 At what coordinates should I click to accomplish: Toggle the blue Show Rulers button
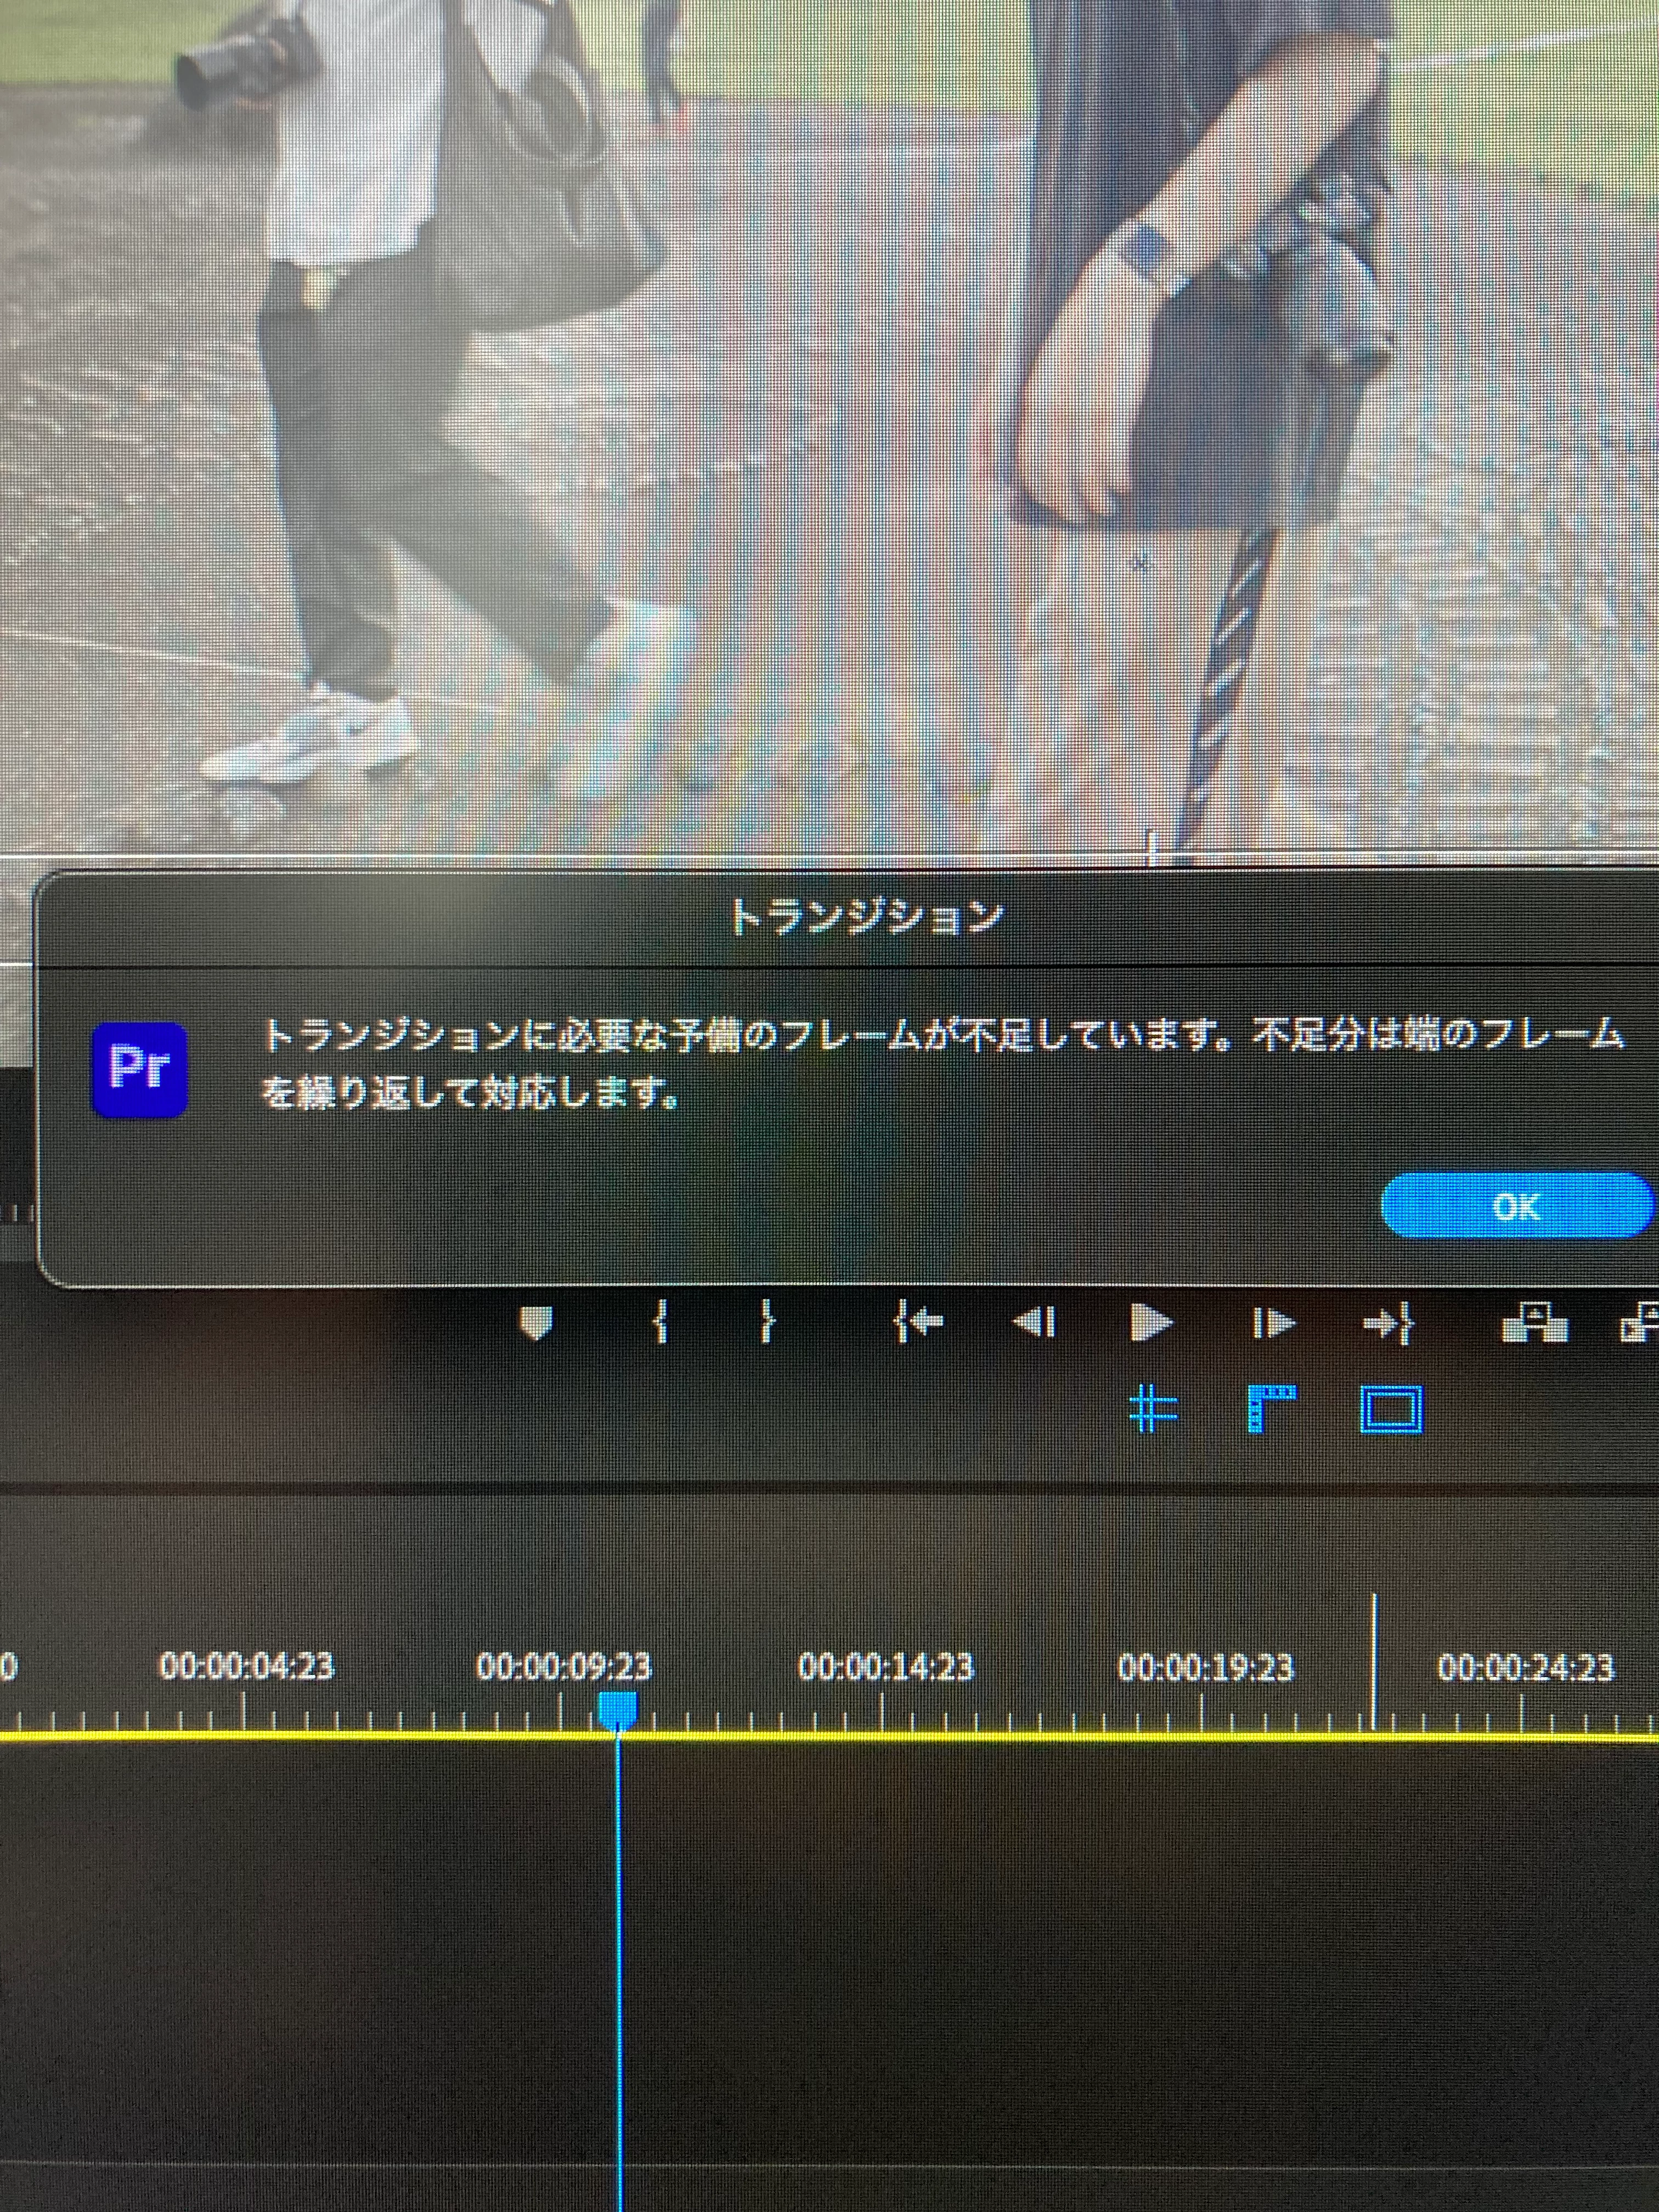tap(1272, 1410)
